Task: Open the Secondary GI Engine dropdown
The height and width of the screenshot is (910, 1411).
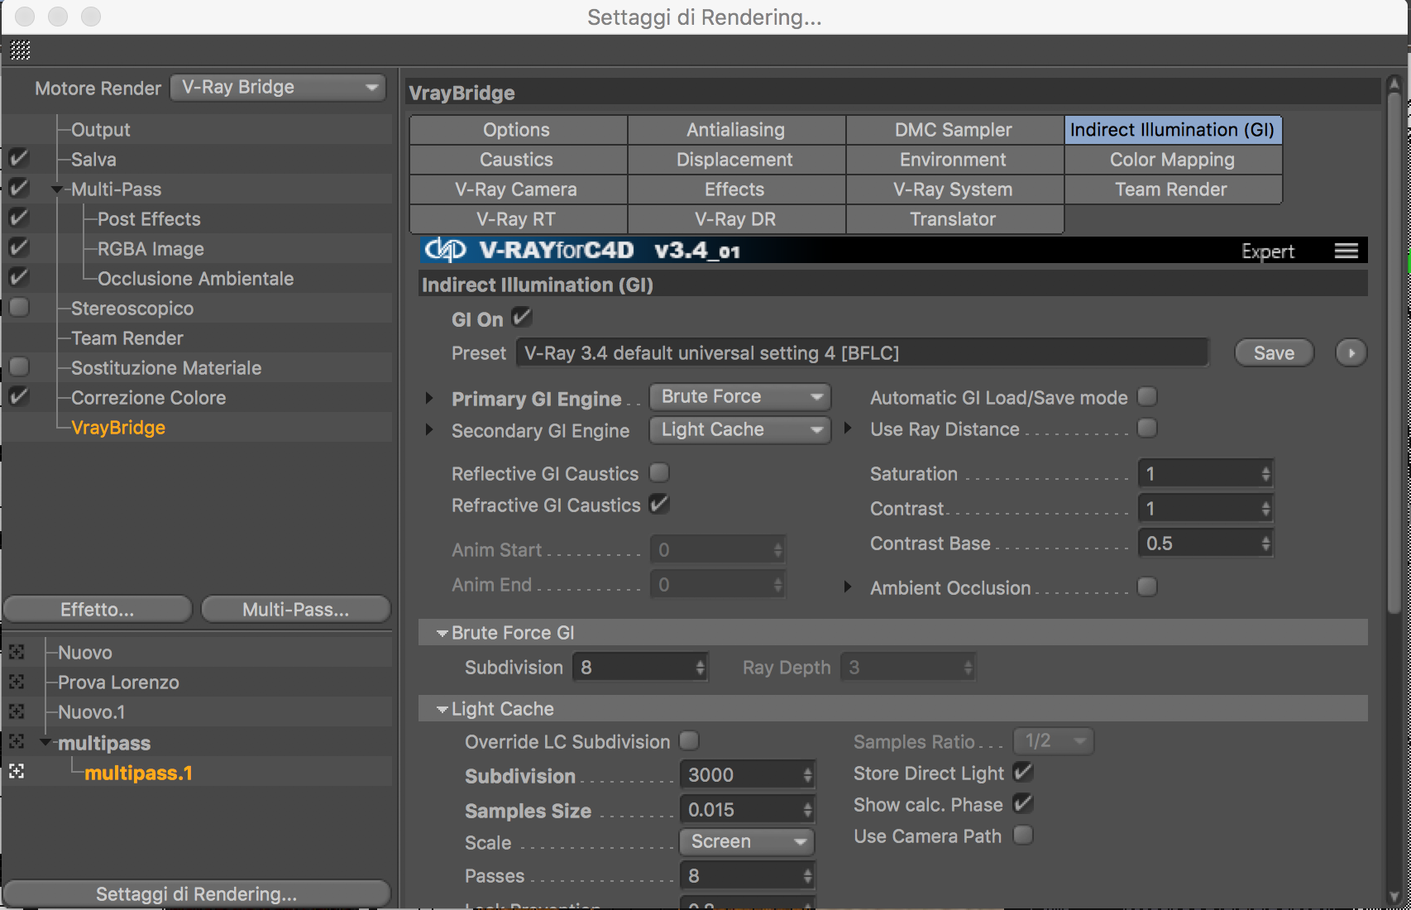Action: pyautogui.click(x=740, y=430)
